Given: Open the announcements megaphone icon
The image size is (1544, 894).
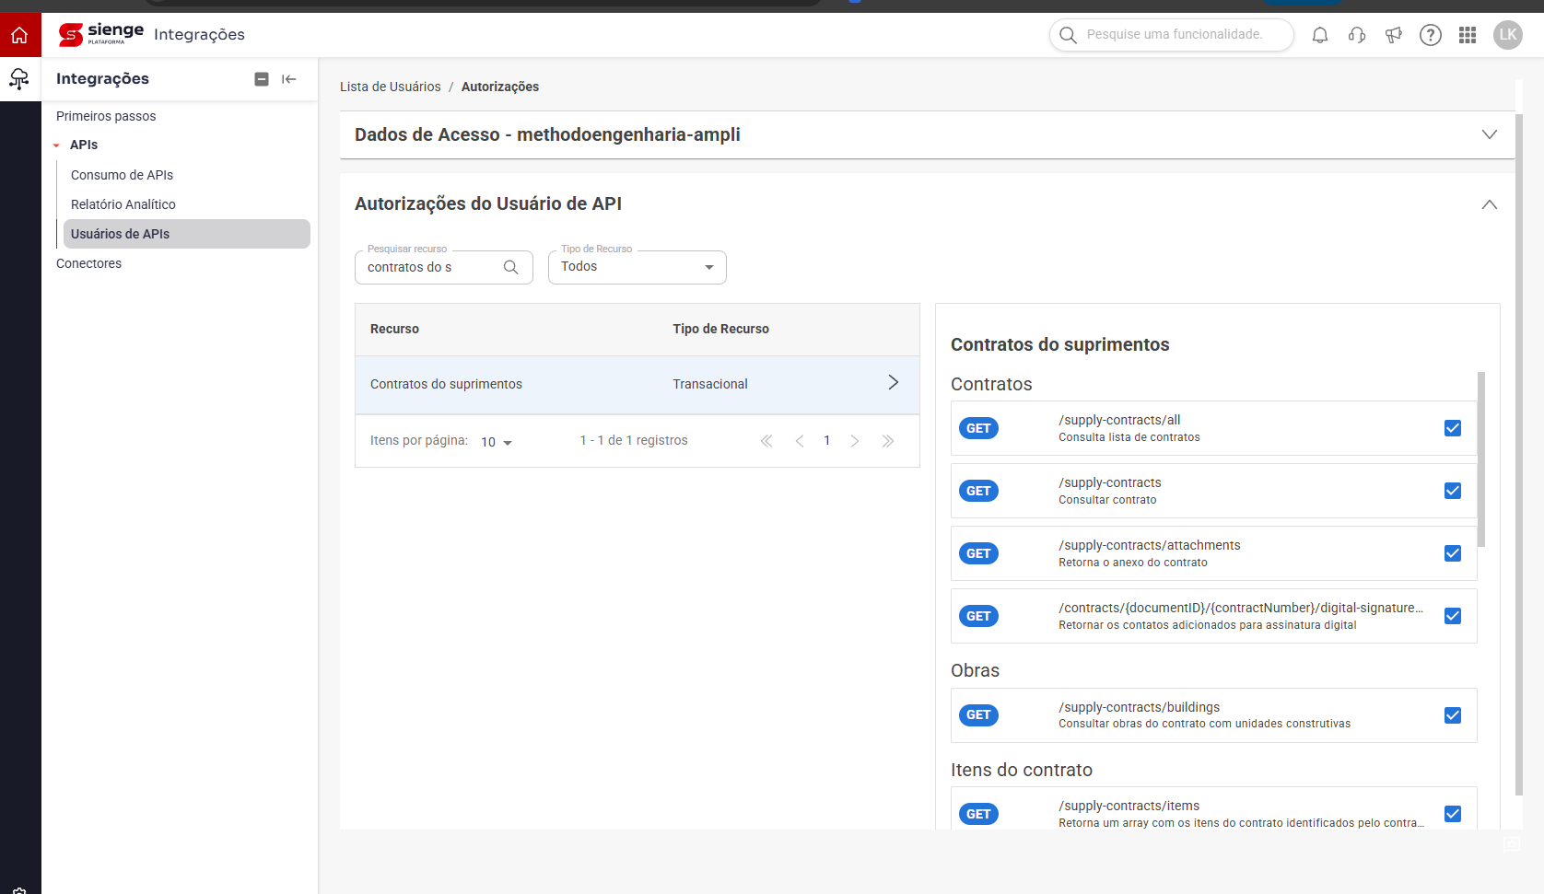Looking at the screenshot, I should [1394, 35].
